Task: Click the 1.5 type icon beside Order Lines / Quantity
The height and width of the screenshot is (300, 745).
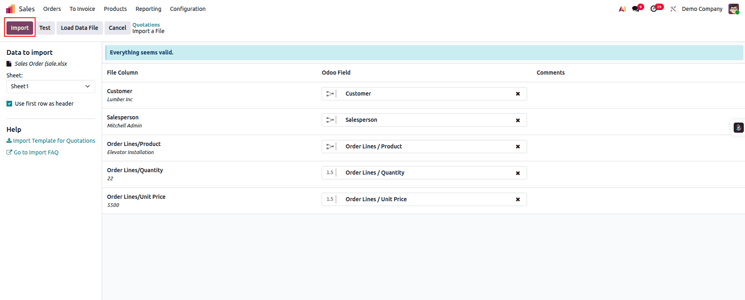Action: tap(330, 173)
